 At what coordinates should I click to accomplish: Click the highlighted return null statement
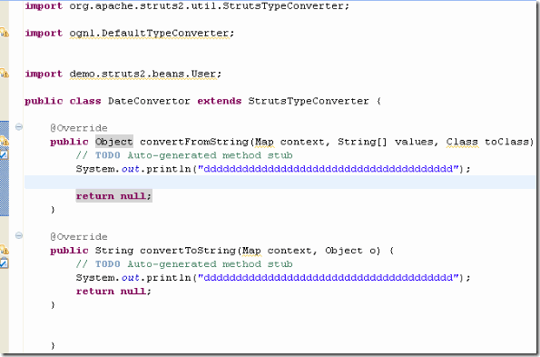[113, 196]
